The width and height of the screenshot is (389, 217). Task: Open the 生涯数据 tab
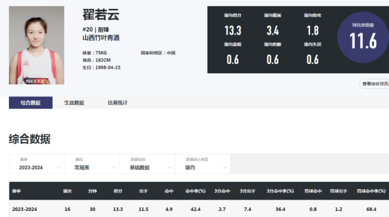[74, 103]
